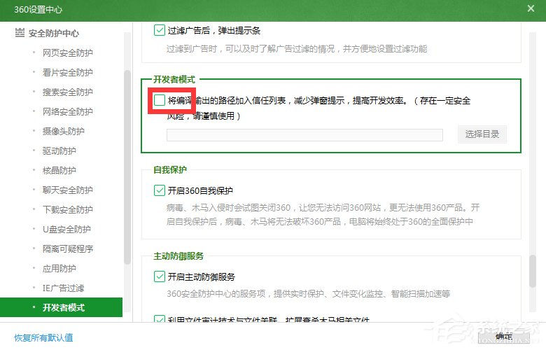Select 下载安全防护 menu item
The height and width of the screenshot is (350, 546).
coord(67,209)
